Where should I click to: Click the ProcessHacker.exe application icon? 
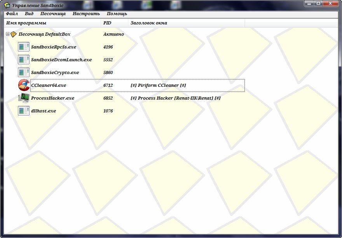24,98
